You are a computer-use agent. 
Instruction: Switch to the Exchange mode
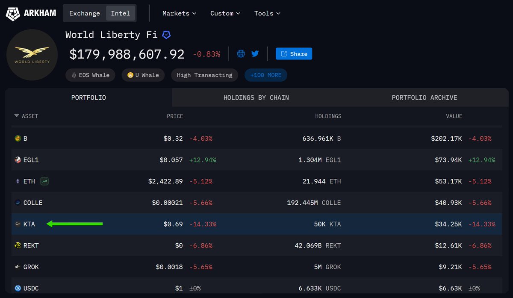pyautogui.click(x=84, y=13)
